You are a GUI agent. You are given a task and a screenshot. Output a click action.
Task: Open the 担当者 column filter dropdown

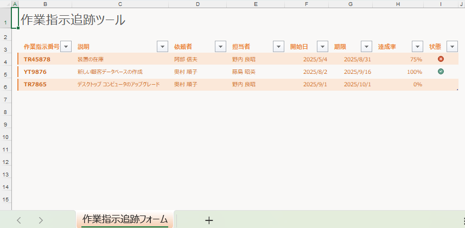[278, 47]
